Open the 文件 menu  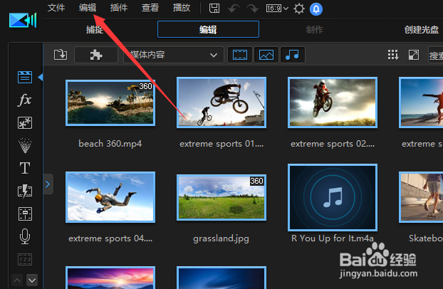click(56, 8)
